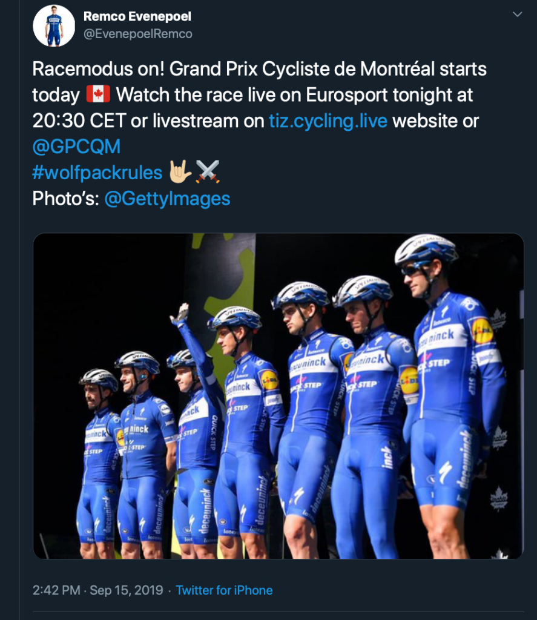Click the yellow Lidl logo on tallest rider

482,331
